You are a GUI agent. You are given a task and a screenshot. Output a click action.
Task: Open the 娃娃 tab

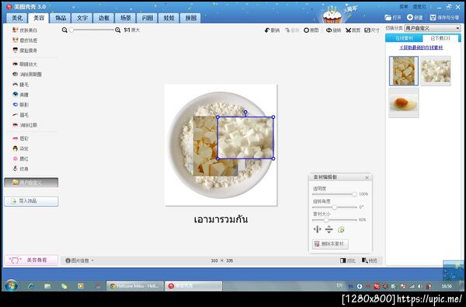169,18
